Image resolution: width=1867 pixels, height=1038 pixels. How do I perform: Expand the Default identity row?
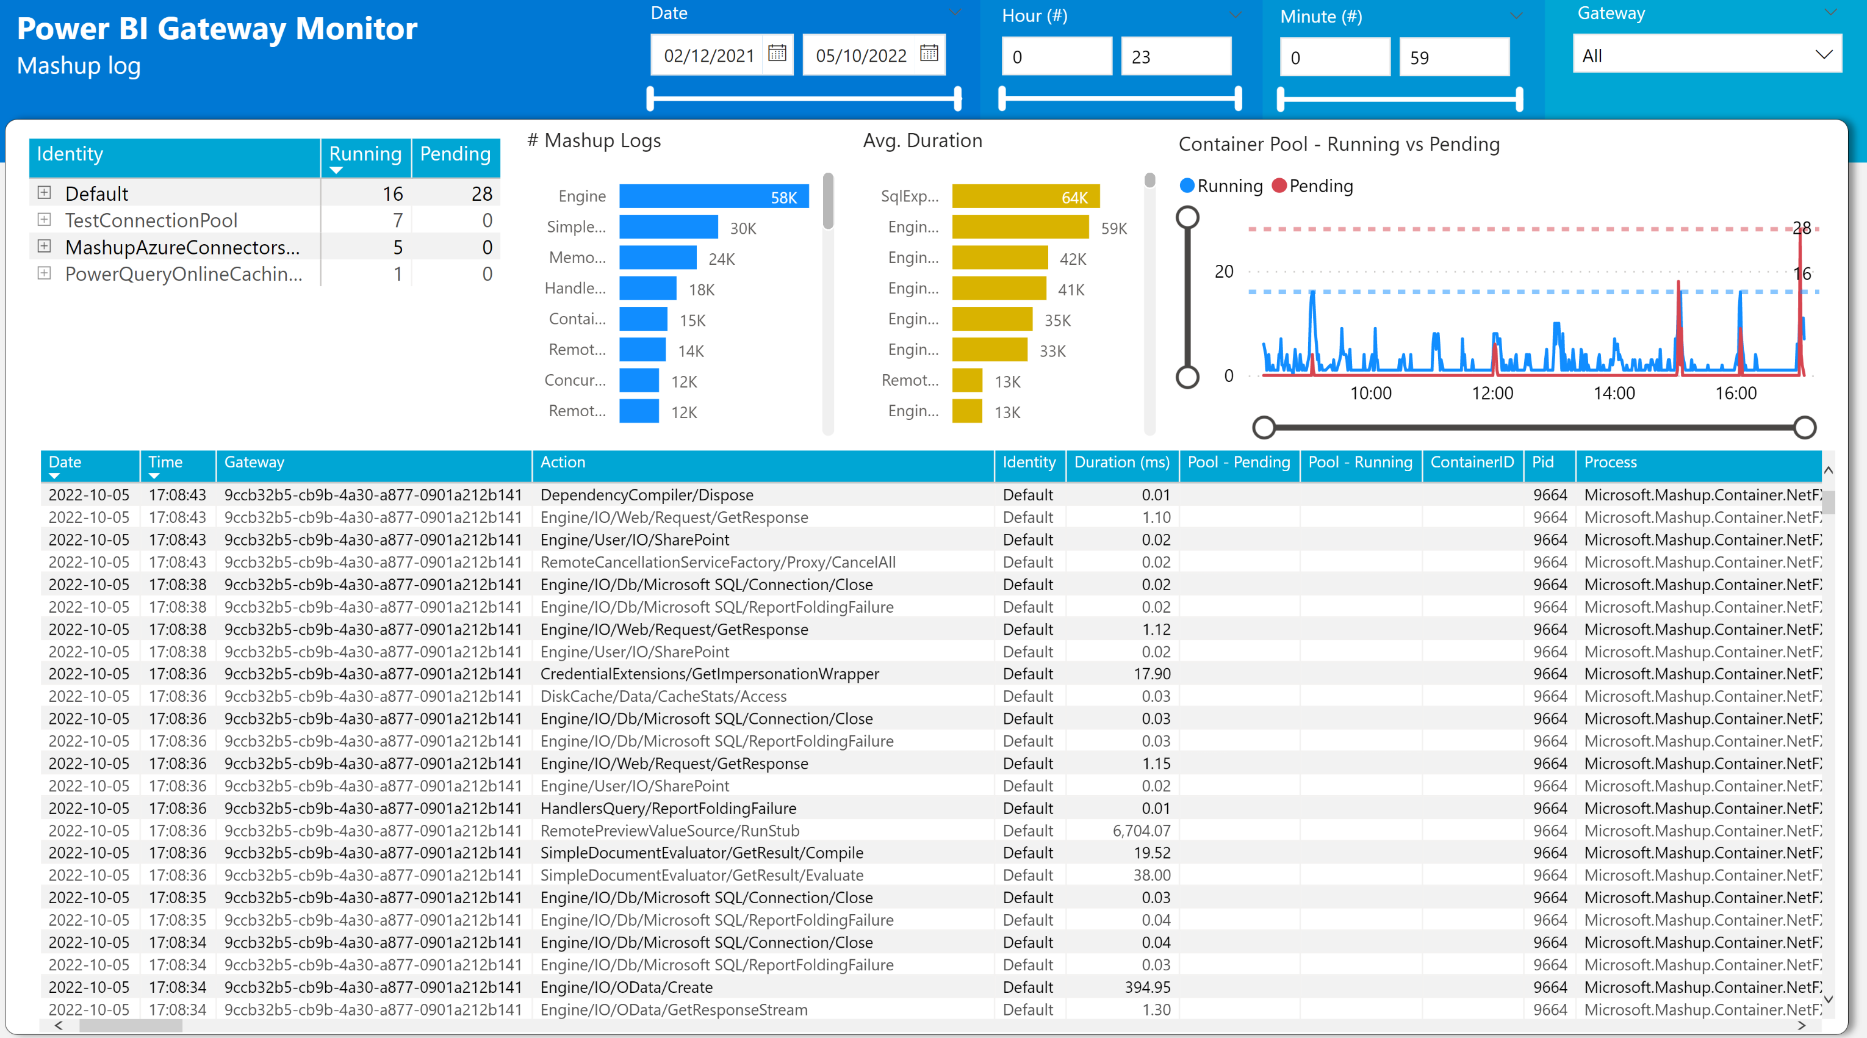tap(44, 193)
